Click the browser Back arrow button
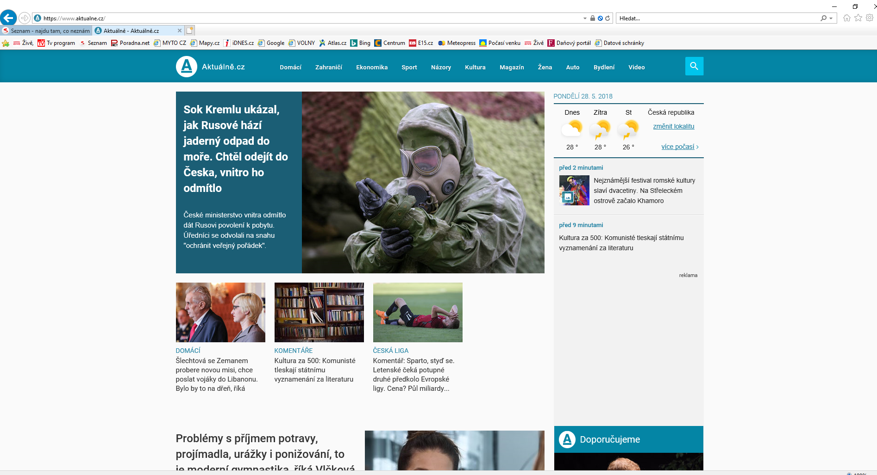 pyautogui.click(x=8, y=18)
